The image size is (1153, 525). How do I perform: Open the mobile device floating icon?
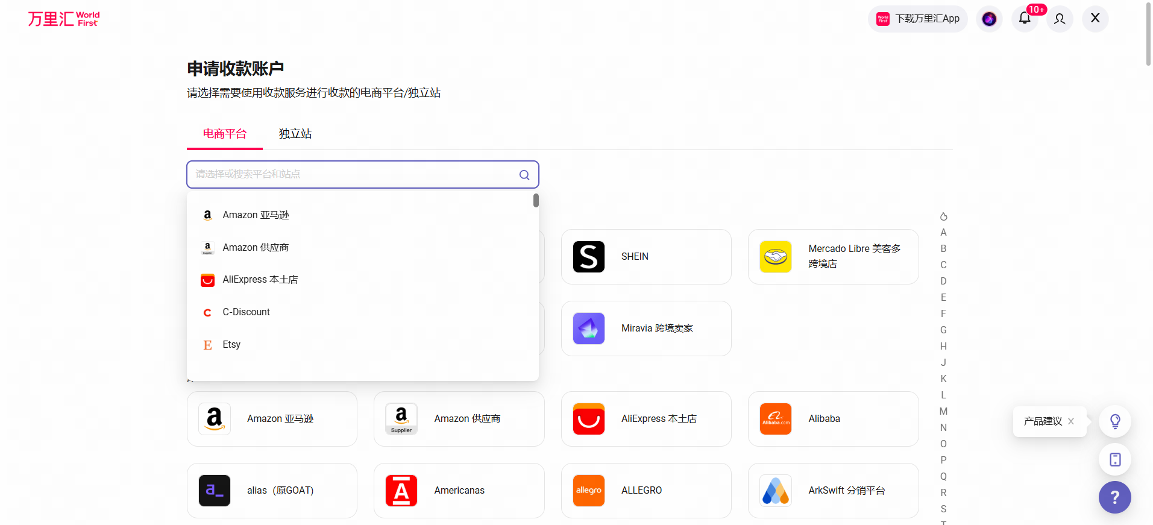(1115, 459)
